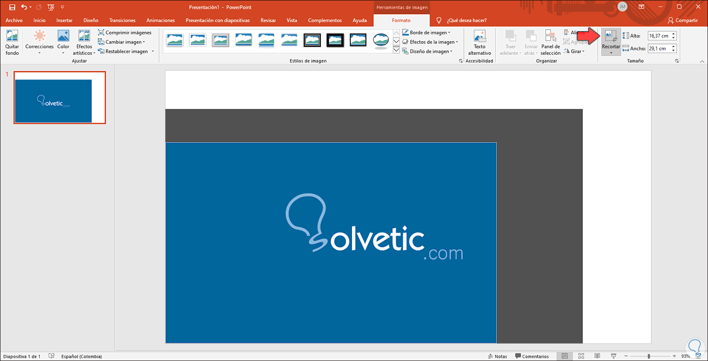The height and width of the screenshot is (361, 708).
Task: Open the Estilos de imagen dialog launcher
Action: tap(461, 61)
